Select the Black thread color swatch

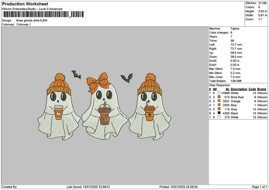pyautogui.click(x=219, y=113)
